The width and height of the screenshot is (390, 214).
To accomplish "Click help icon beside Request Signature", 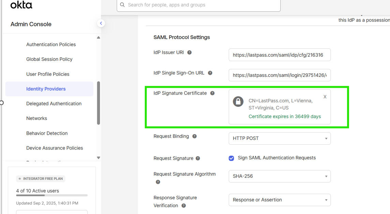I will click(x=198, y=158).
